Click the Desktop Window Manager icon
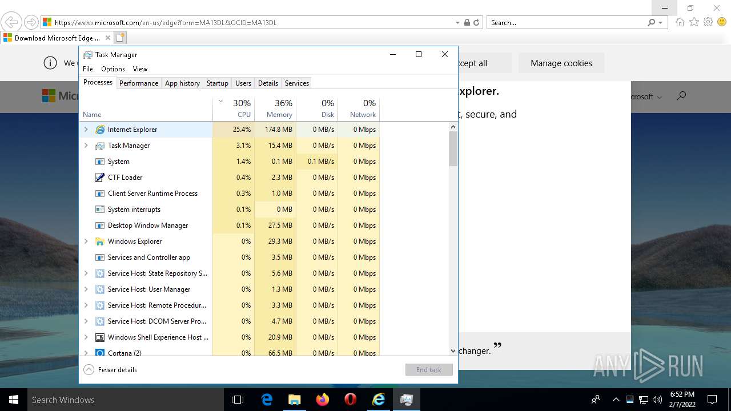 pyautogui.click(x=100, y=225)
